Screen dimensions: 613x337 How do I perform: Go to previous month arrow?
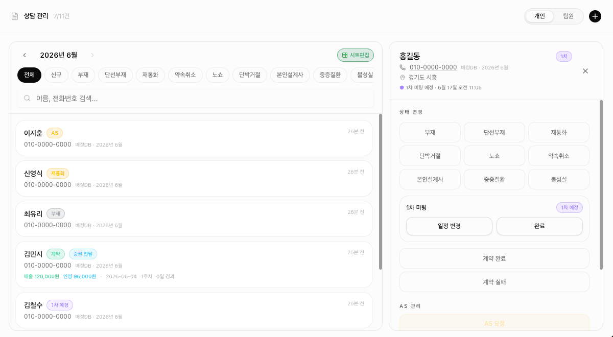[25, 55]
